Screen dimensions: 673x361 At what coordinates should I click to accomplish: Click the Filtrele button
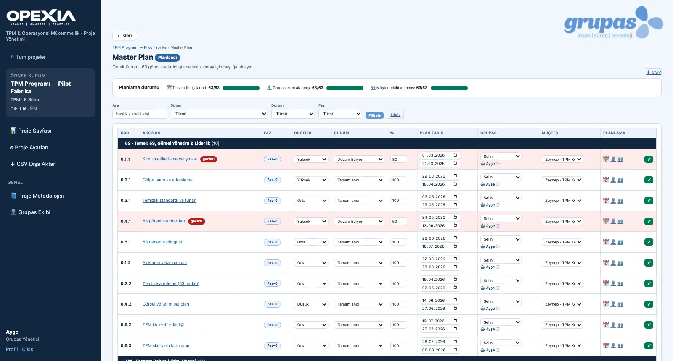pos(374,115)
